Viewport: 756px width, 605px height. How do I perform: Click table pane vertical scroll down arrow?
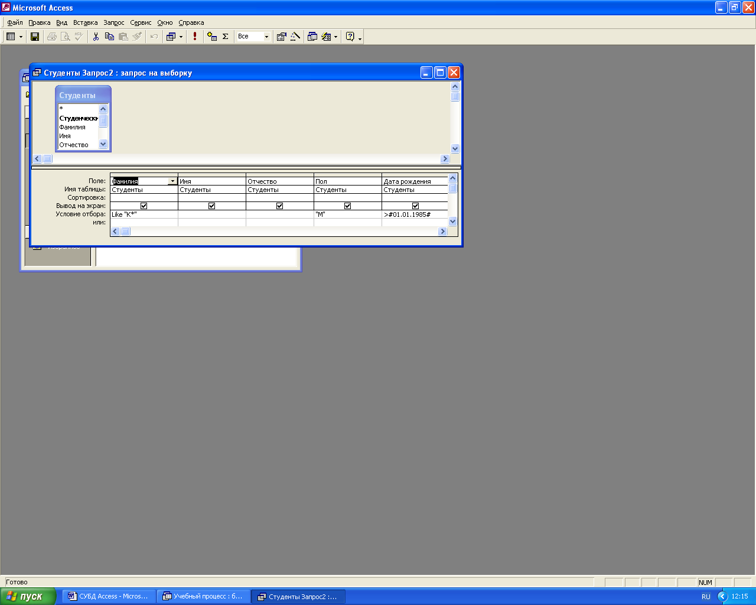coord(455,149)
